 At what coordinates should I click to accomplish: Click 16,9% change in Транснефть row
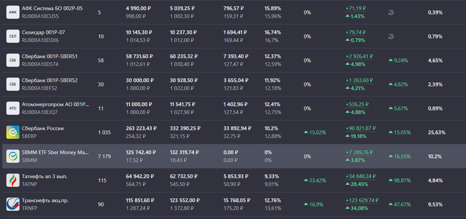coord(313,205)
